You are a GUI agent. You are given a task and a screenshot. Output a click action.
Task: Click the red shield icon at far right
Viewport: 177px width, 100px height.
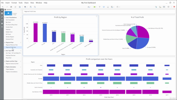pyautogui.click(x=174, y=7)
